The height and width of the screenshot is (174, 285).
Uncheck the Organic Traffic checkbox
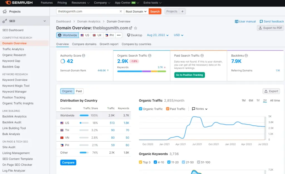coord(141,109)
